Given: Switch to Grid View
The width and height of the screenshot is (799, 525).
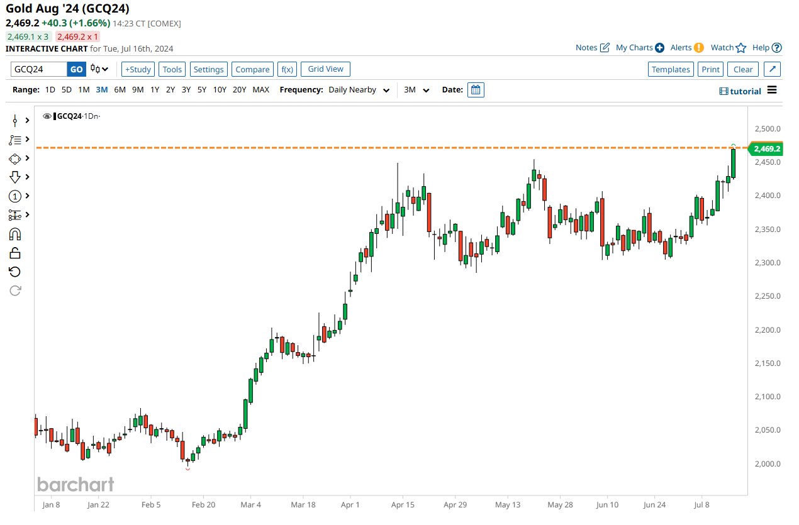Looking at the screenshot, I should [x=326, y=69].
